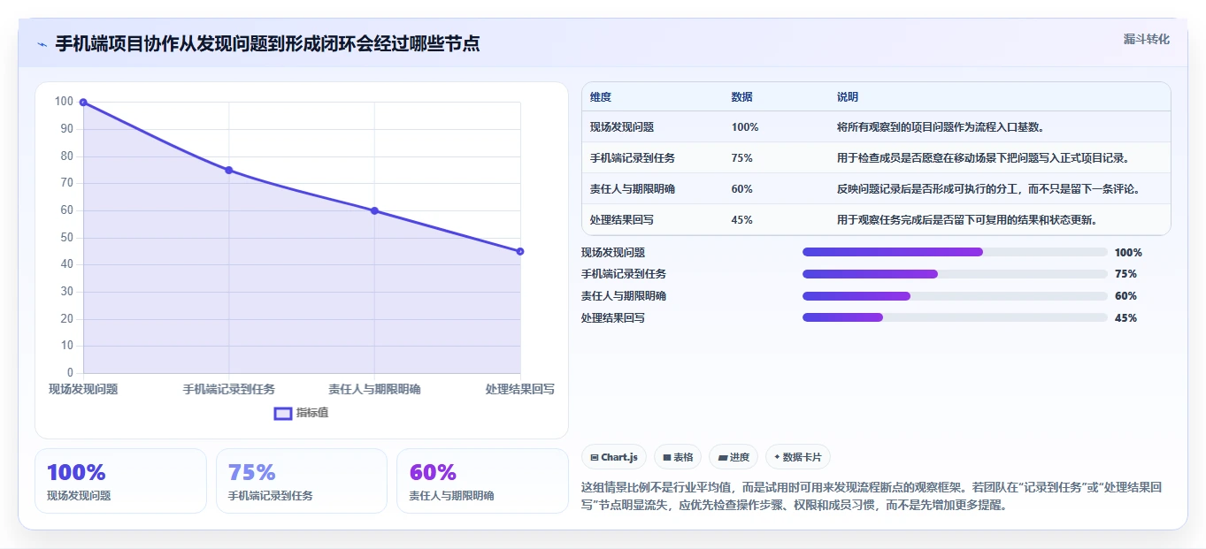
Task: Toggle the 指标值 legend item
Action: pyautogui.click(x=301, y=413)
